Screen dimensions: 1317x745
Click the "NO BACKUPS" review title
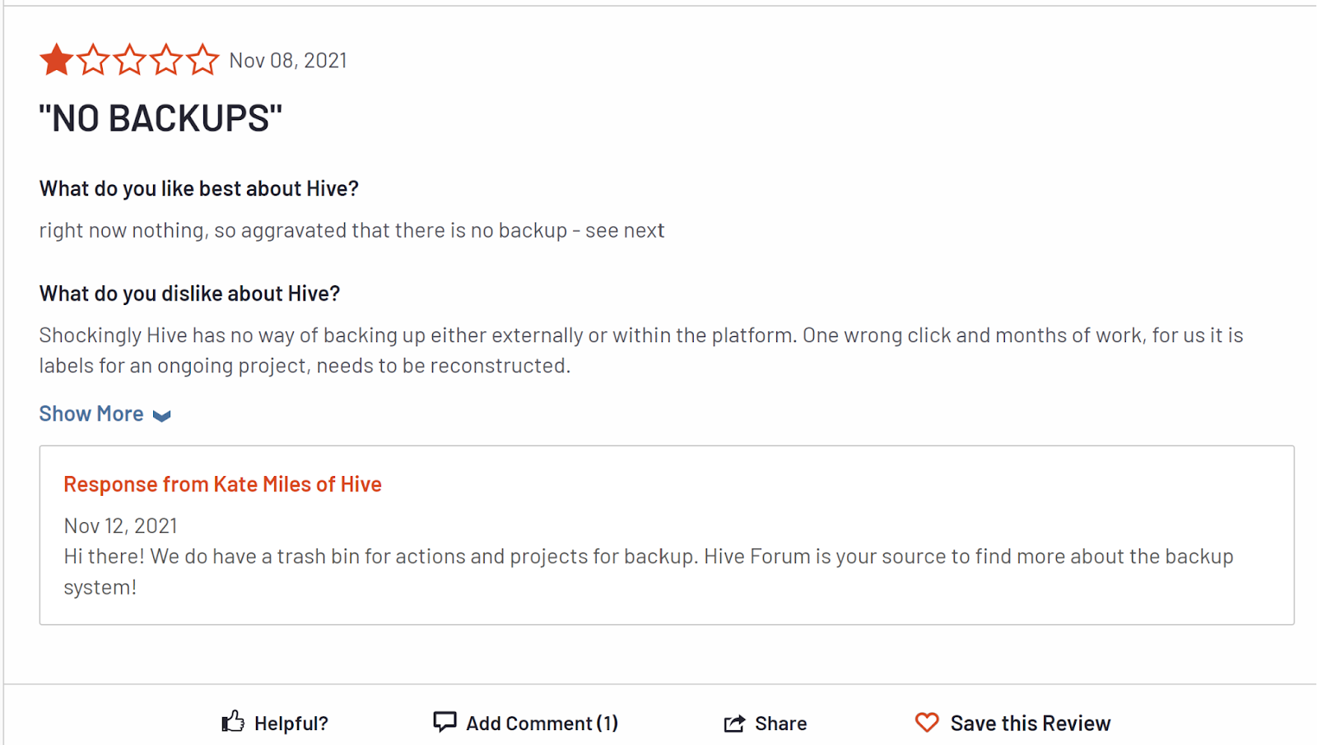pos(161,118)
